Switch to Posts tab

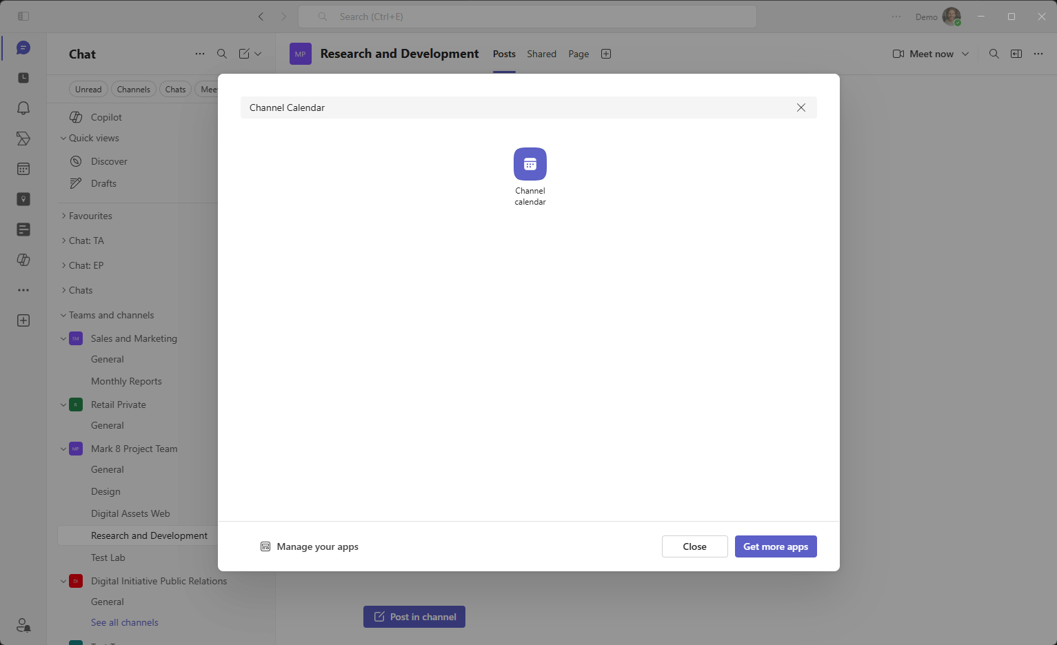pyautogui.click(x=504, y=54)
